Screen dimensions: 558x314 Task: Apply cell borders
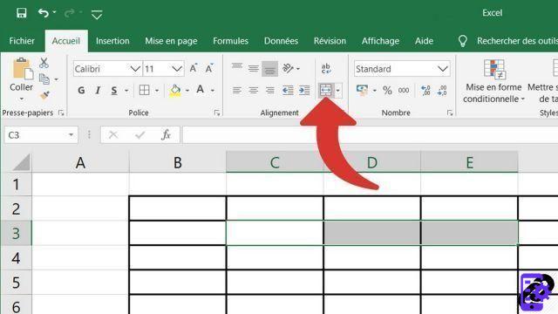pos(144,91)
